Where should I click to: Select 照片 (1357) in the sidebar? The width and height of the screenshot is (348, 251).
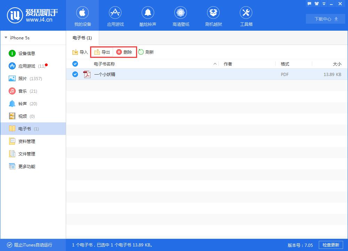tap(33, 78)
